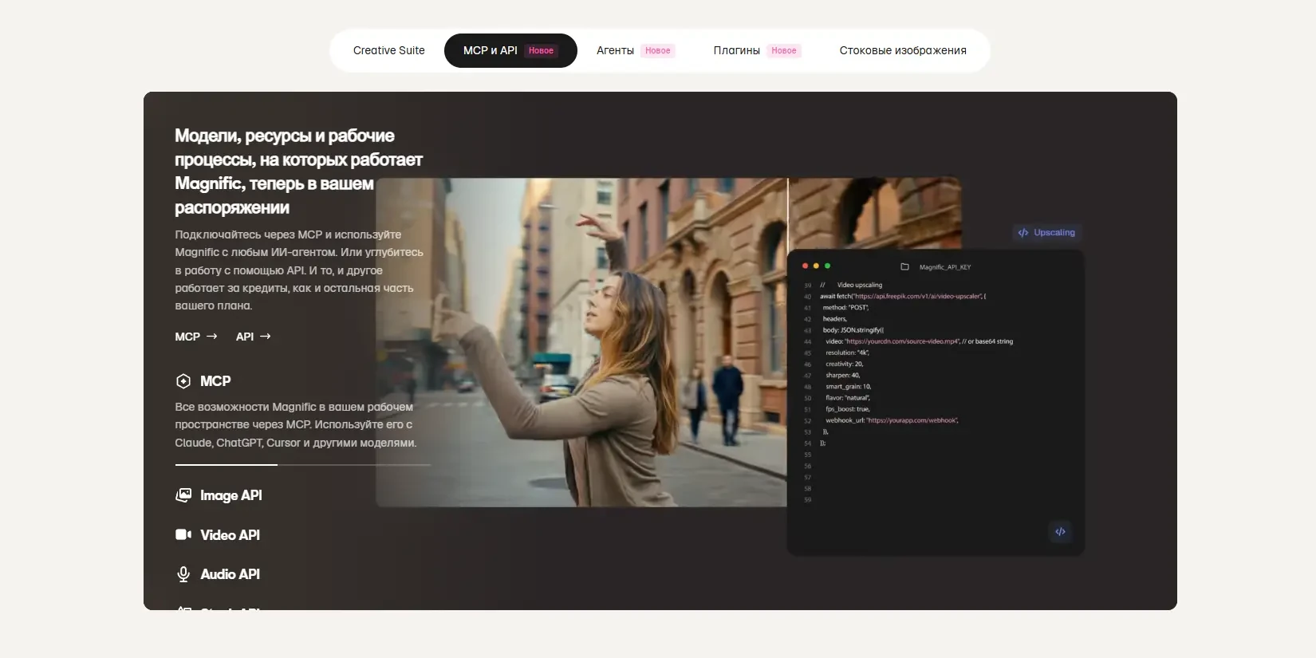Follow the MCP arrow link
1316x658 pixels.
click(x=196, y=337)
